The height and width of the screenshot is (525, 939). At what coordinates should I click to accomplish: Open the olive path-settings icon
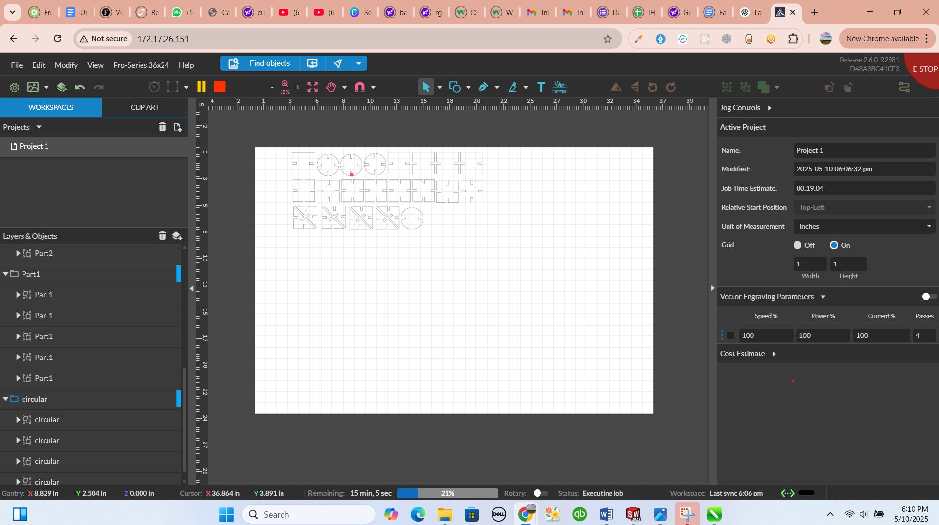click(904, 87)
